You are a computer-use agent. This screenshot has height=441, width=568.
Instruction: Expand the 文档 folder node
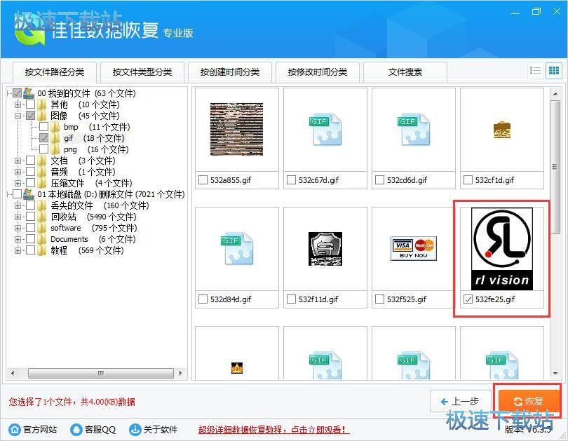[x=18, y=161]
